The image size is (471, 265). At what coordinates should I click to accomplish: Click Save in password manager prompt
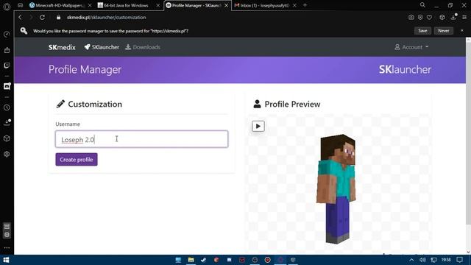[422, 31]
